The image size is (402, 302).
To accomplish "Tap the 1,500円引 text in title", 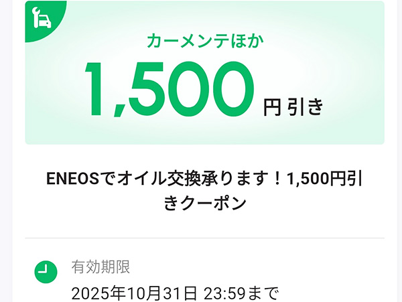I will pyautogui.click(x=324, y=179).
